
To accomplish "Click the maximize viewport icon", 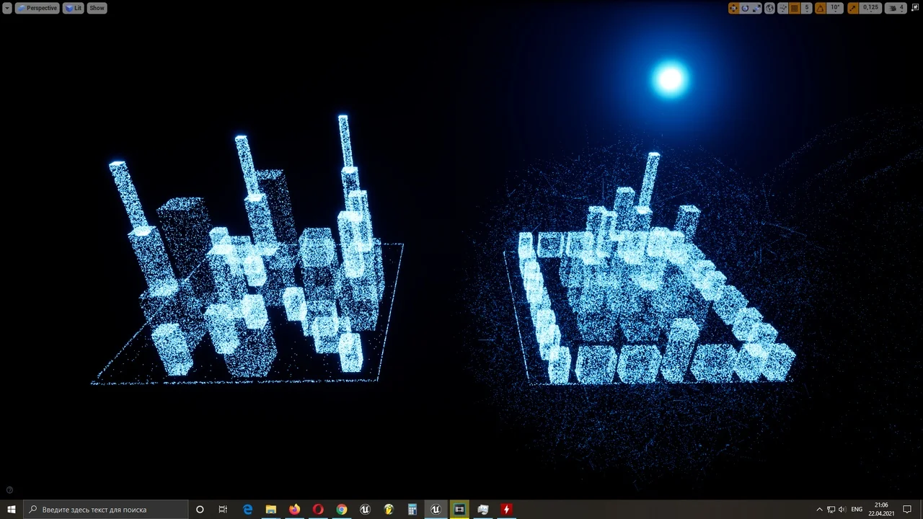I will [917, 8].
